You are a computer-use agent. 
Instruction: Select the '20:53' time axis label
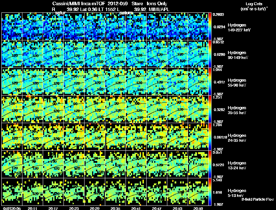(177, 208)
